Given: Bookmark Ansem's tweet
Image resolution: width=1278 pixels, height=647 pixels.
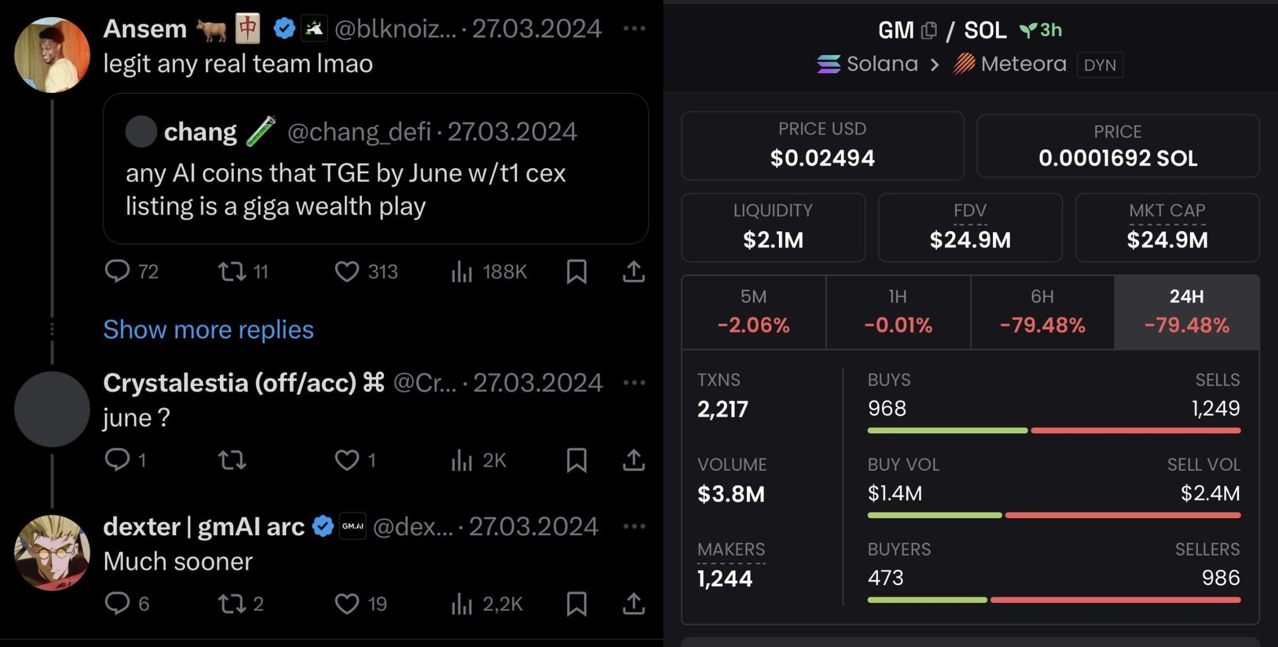Looking at the screenshot, I should pyautogui.click(x=576, y=272).
